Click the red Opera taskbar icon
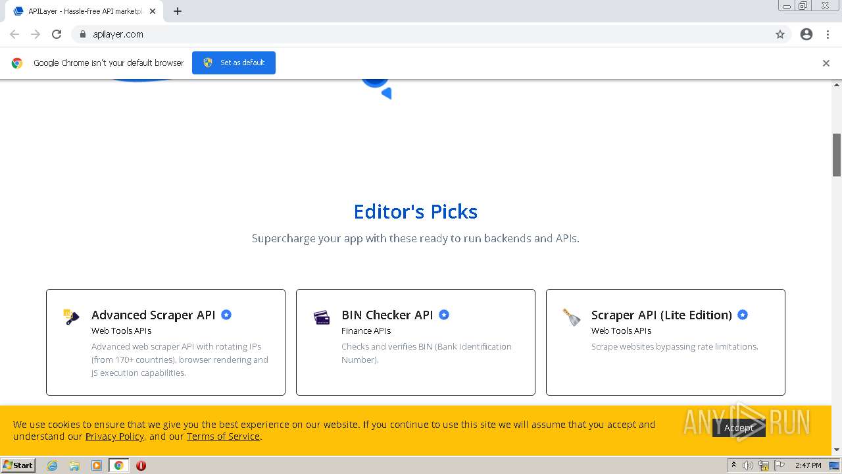Viewport: 842px width, 474px height. point(141,465)
